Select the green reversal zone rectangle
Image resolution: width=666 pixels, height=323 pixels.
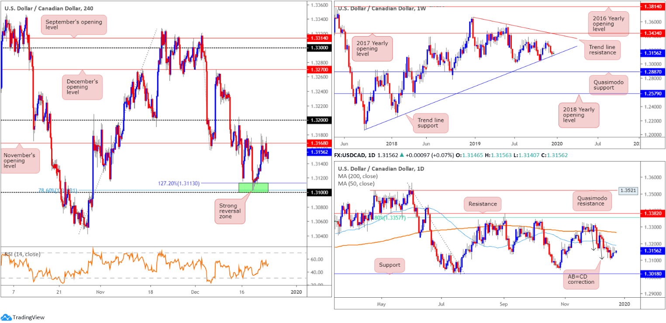pos(253,188)
